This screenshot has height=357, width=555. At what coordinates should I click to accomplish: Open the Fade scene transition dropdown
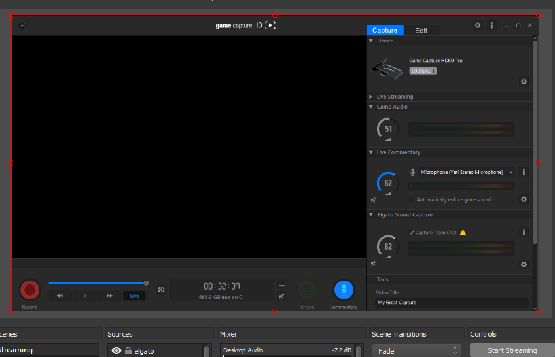click(410, 350)
